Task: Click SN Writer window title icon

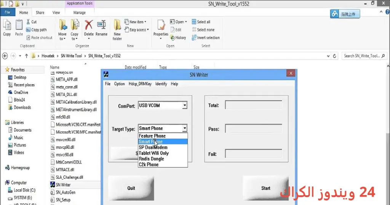Action: coord(106,74)
